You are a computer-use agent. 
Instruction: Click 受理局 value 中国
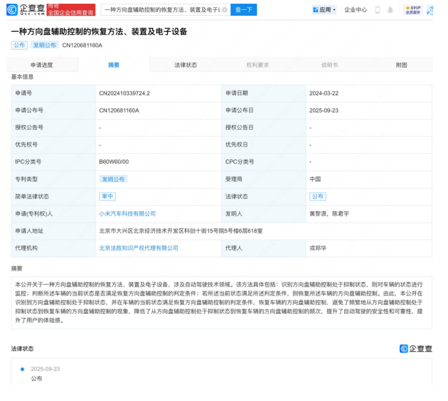pyautogui.click(x=315, y=179)
